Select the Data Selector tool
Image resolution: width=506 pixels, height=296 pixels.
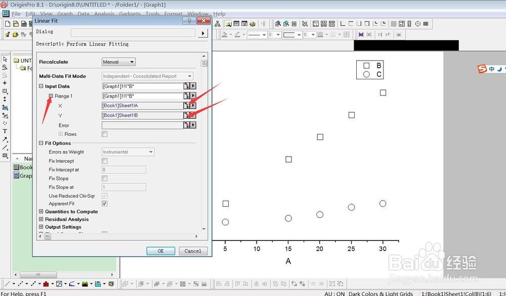click(5, 99)
